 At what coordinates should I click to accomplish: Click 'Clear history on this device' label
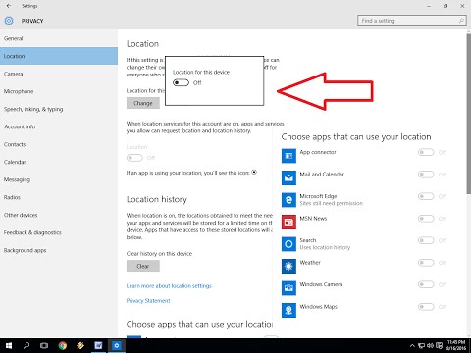159,254
